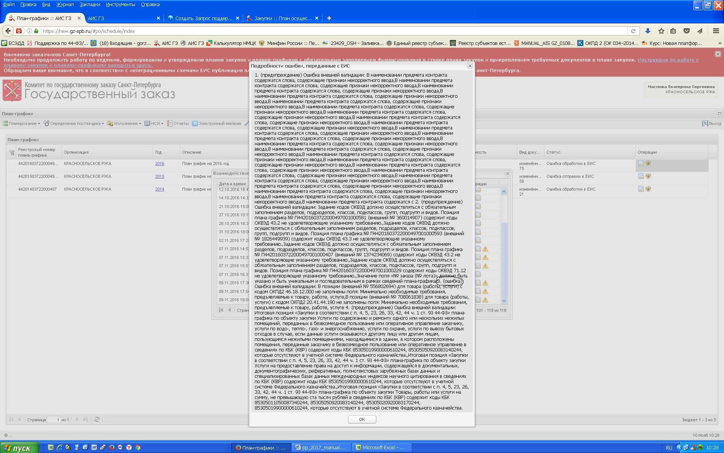Click the EIS coat-of-arms icon for the 2015 plan
Viewport: 724px width, 453px height.
coord(648,176)
